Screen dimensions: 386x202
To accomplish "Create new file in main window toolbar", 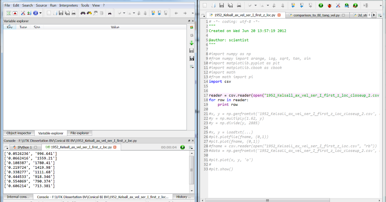I will [x=49, y=13].
